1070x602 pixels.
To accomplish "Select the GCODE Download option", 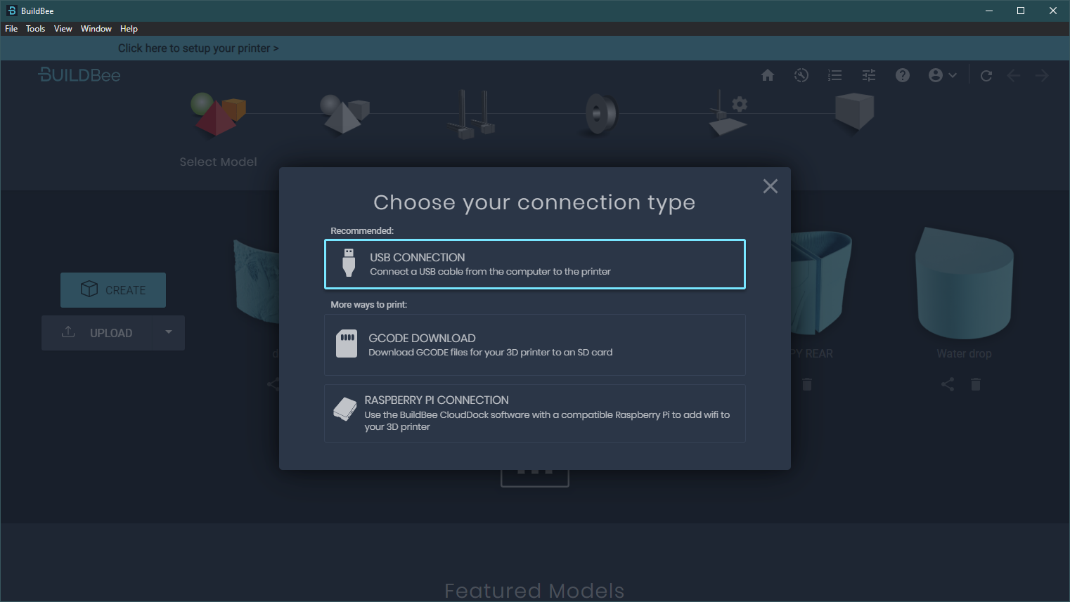I will click(x=535, y=345).
